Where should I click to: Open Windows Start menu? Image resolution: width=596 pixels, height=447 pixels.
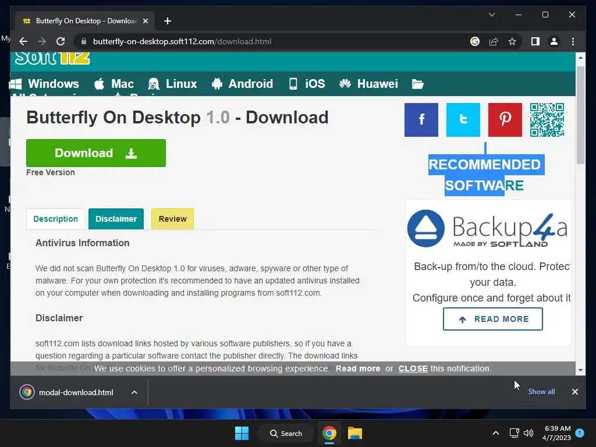click(x=242, y=433)
